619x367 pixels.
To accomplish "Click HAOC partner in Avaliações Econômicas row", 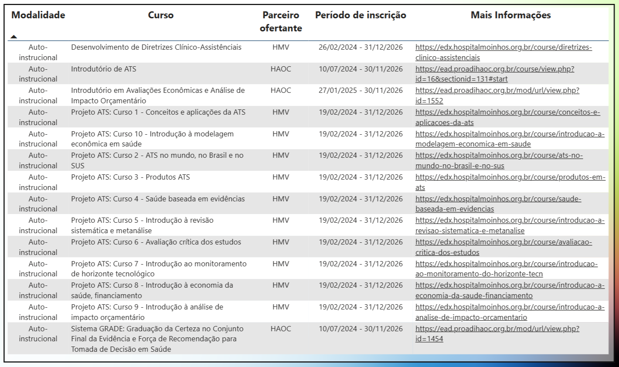I will click(281, 90).
